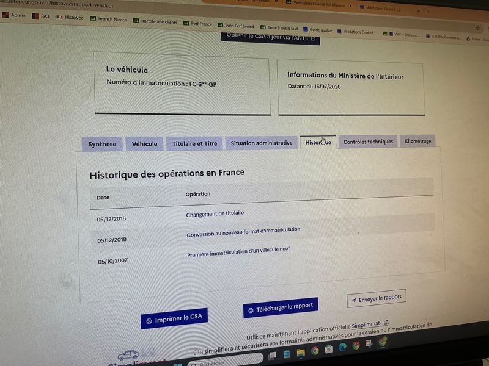Screen dimensions: 489x366
Task: Open the Admin bookmark
Action: point(13,15)
